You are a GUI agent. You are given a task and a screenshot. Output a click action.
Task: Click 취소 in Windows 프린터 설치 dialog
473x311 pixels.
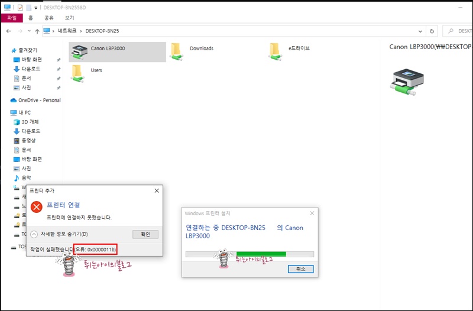(301, 269)
